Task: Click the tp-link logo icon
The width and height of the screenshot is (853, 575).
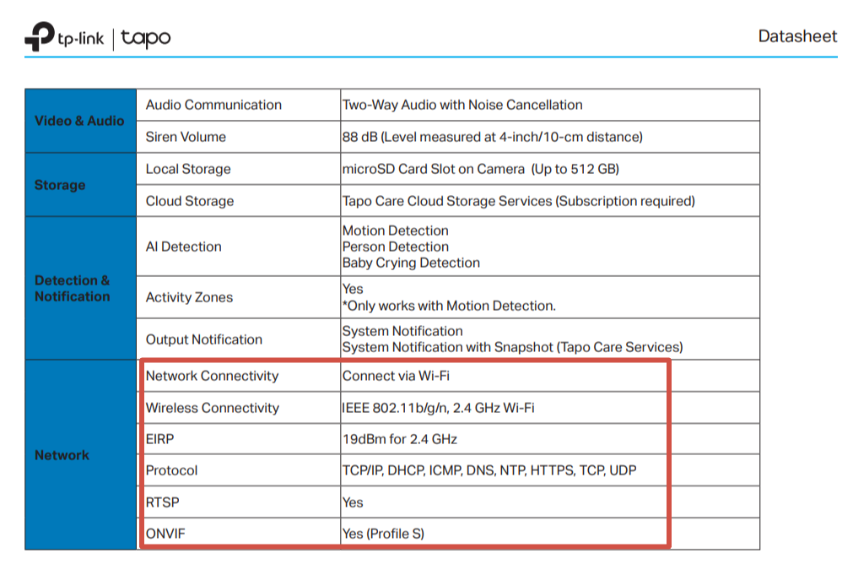Action: click(40, 36)
